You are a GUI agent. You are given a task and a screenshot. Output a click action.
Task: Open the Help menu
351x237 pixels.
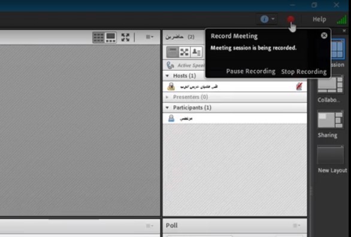[x=319, y=20]
